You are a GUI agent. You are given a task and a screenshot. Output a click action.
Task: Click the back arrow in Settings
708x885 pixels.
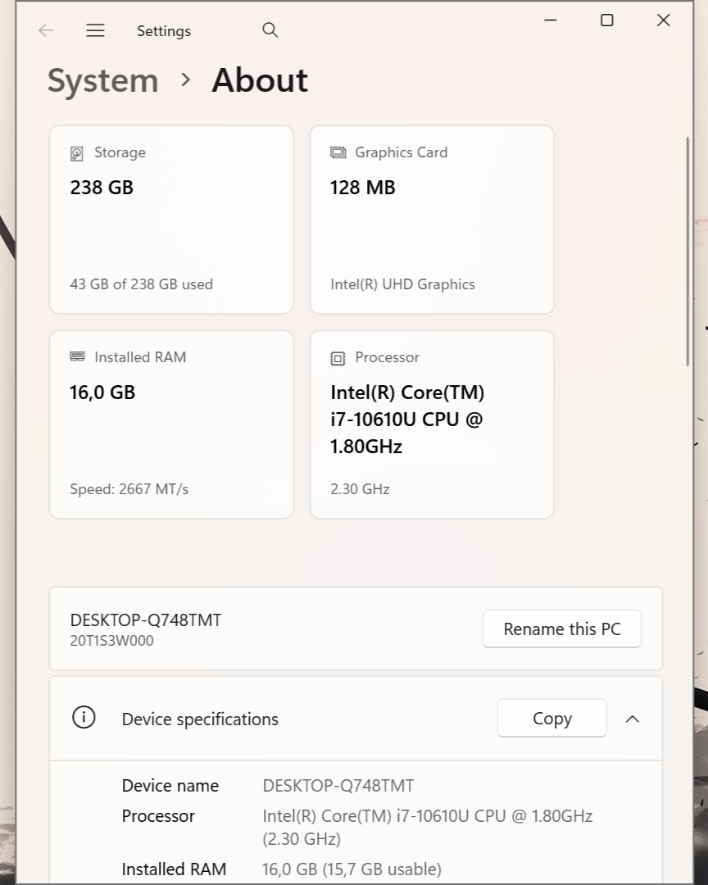46,30
